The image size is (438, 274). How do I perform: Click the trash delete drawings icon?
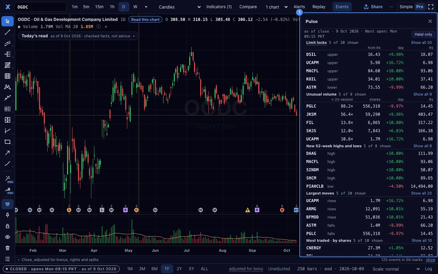pos(8,248)
